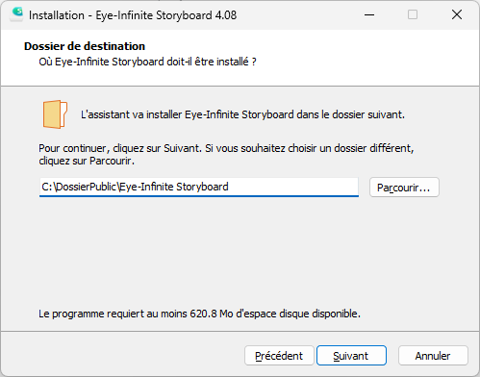Screen dimensions: 480x377
Task: Click the orange folder icon
Action: click(x=55, y=114)
